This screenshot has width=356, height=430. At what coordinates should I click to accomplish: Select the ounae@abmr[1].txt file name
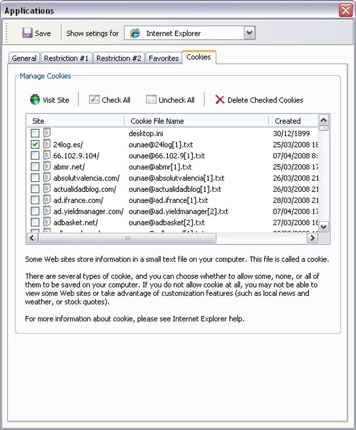[x=160, y=167]
